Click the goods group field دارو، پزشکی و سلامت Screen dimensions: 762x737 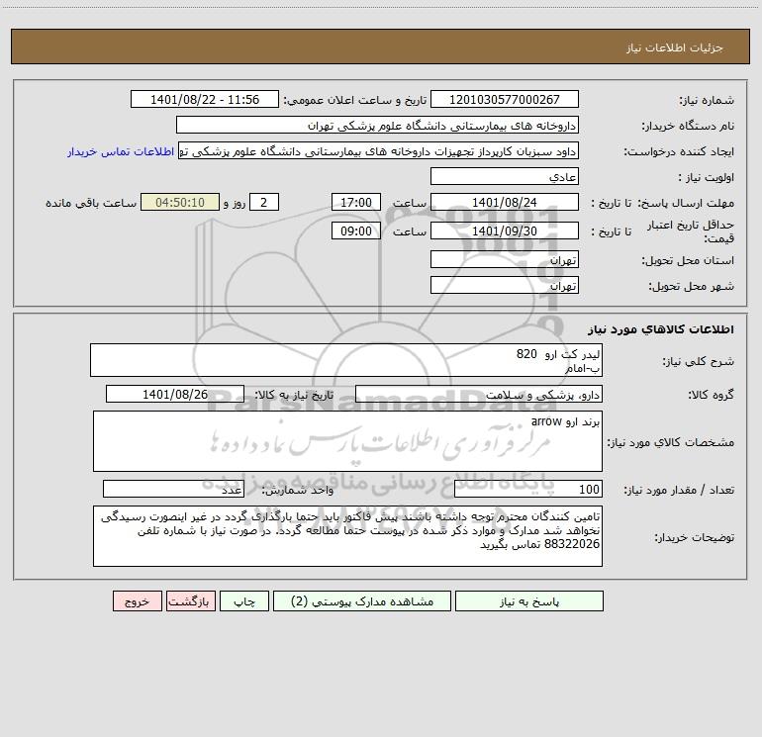(479, 394)
